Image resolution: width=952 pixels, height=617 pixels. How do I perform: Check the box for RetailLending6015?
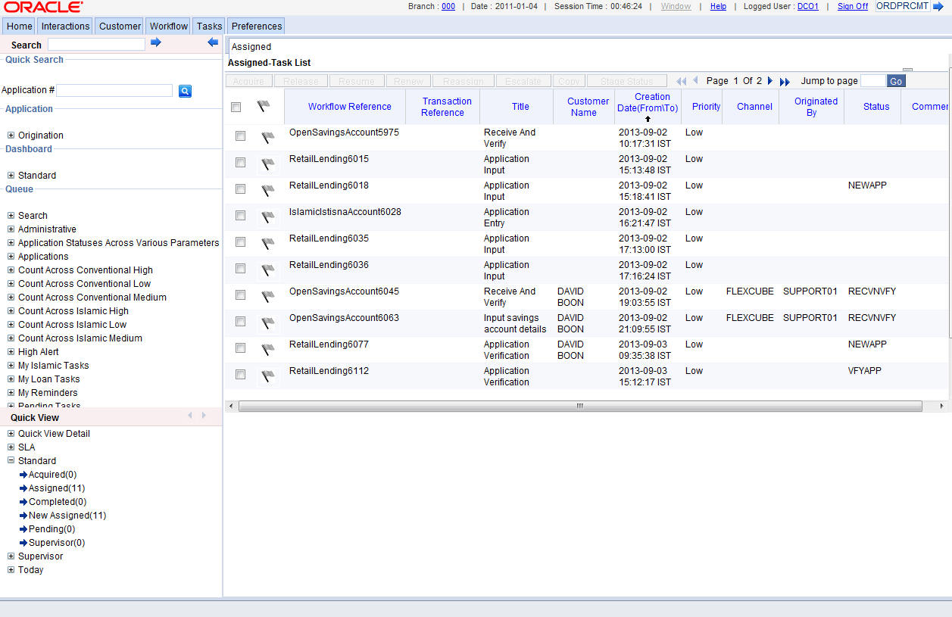[240, 162]
